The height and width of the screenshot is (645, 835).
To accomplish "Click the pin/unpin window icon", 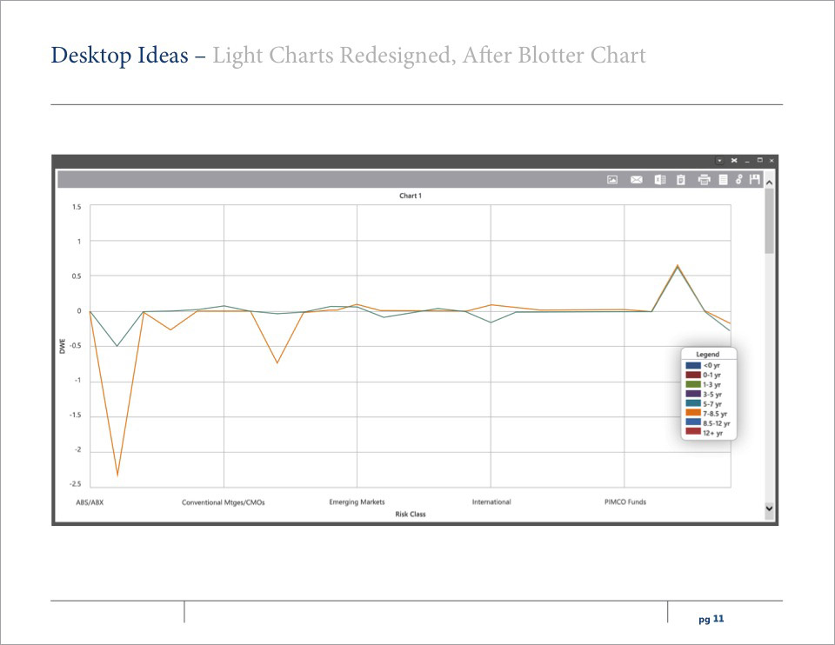I will [734, 161].
